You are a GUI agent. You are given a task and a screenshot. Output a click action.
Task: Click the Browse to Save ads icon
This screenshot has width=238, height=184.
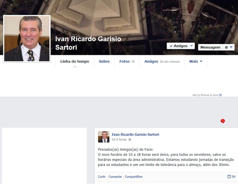point(220,95)
